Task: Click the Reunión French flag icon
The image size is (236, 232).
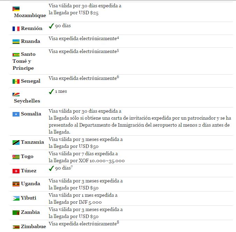Action: pyautogui.click(x=16, y=29)
